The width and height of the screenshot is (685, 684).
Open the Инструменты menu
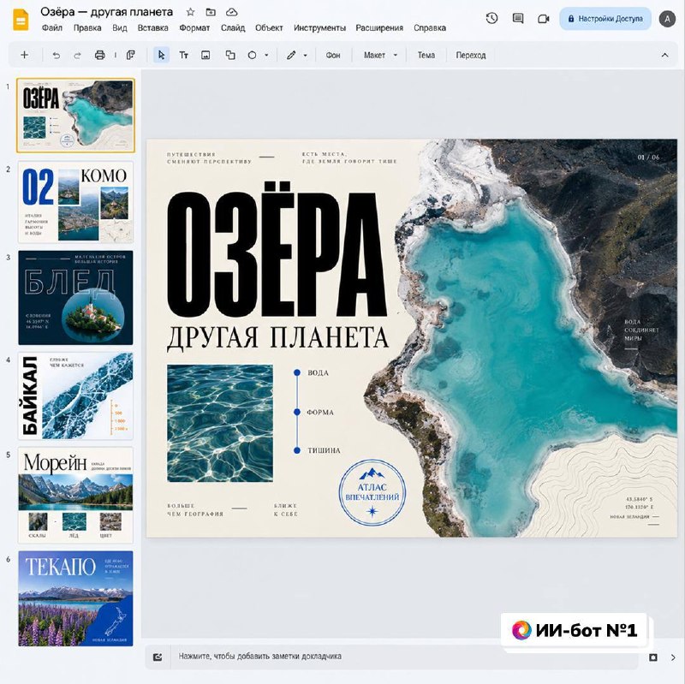tap(319, 28)
